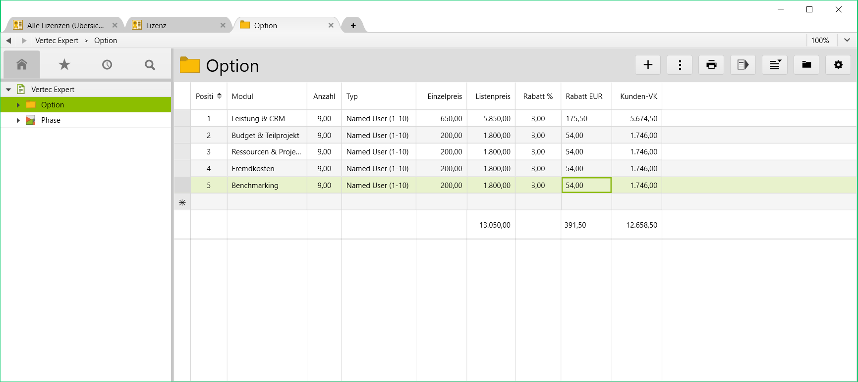Image resolution: width=858 pixels, height=382 pixels.
Task: Click the report export icon
Action: 743,65
